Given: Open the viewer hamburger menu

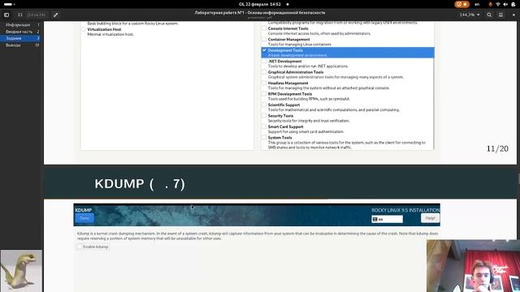Looking at the screenshot, I should (x=500, y=15).
